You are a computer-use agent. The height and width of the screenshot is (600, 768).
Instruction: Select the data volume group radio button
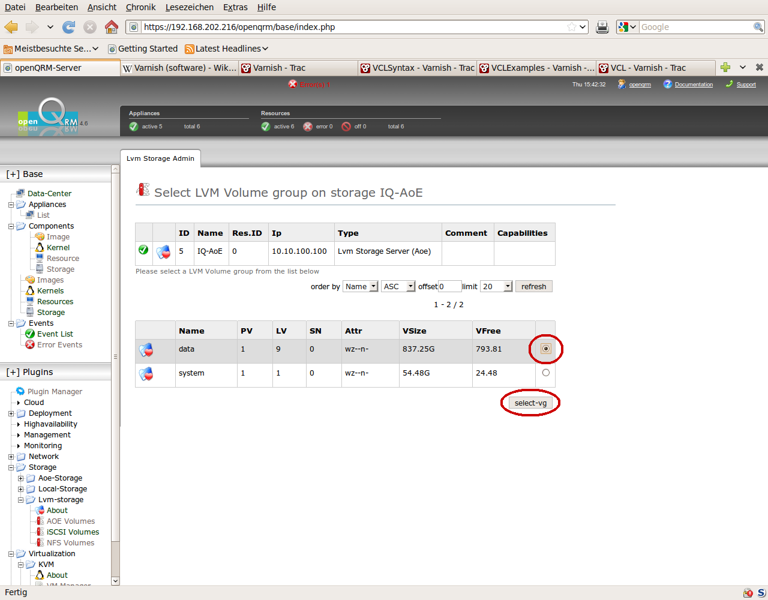545,349
